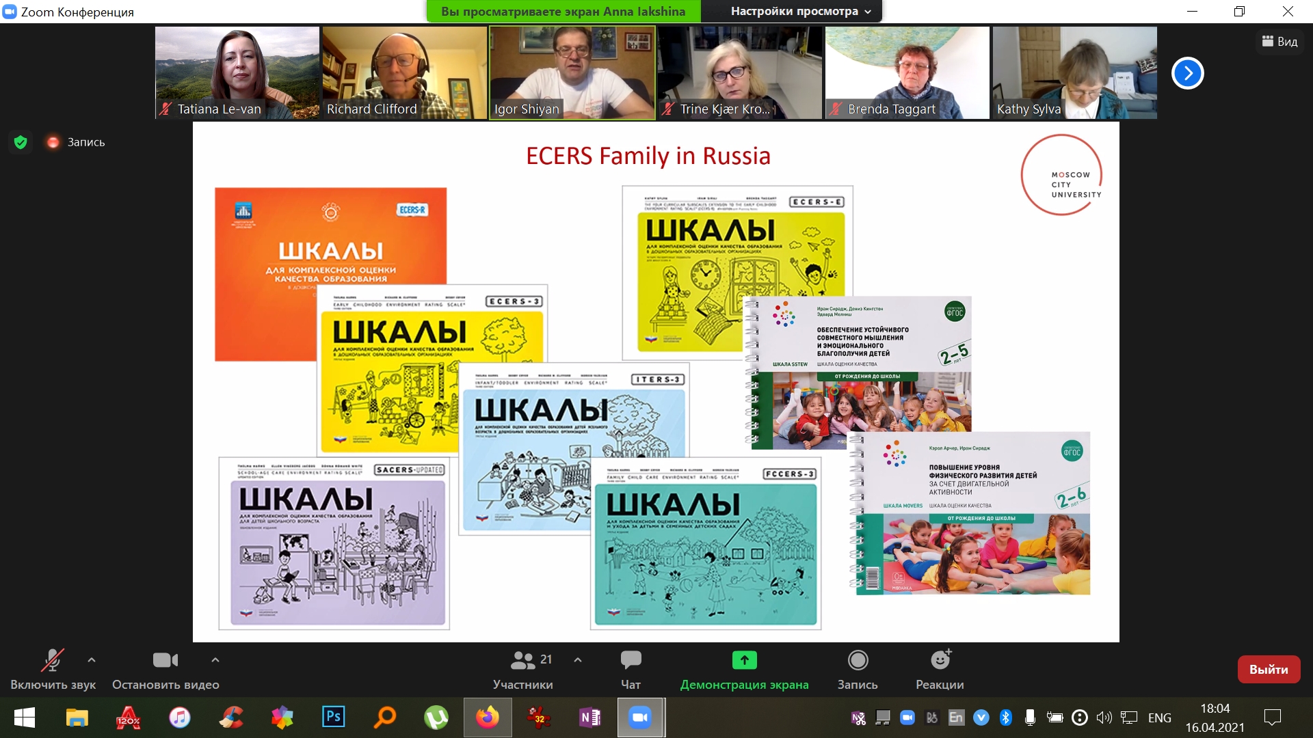
Task: Click the ENG language indicator in tray
Action: 1159,717
